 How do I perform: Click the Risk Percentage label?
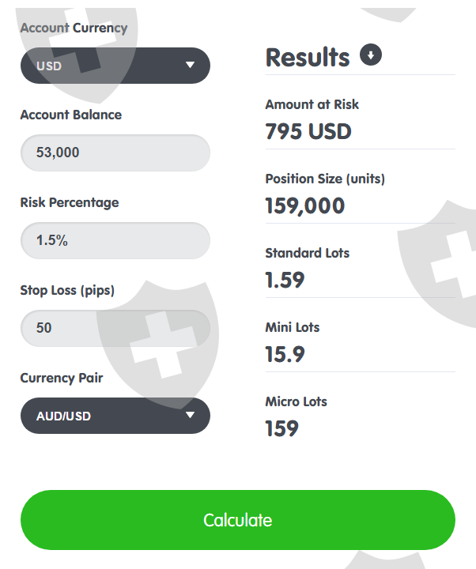pos(69,202)
